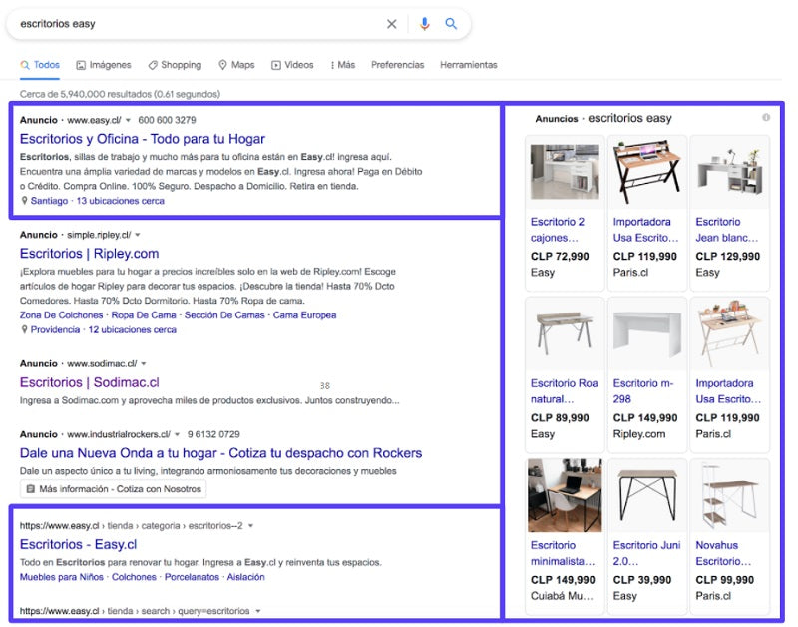Click the phone number 600 600 3279
The height and width of the screenshot is (627, 798).
[x=167, y=120]
